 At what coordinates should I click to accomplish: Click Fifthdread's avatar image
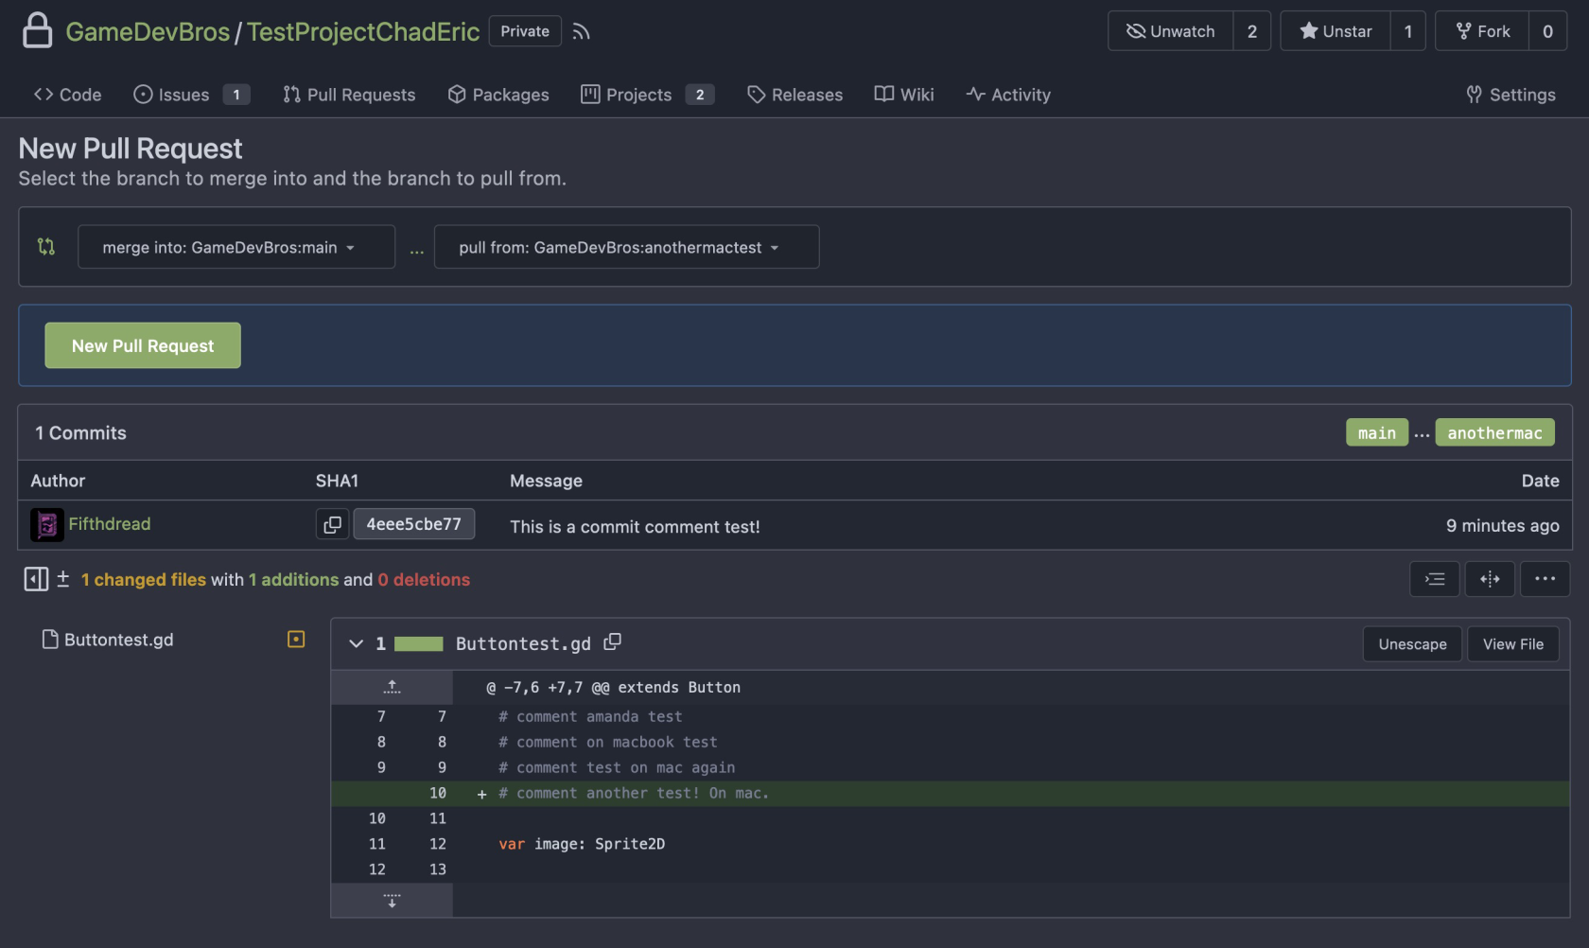tap(47, 524)
